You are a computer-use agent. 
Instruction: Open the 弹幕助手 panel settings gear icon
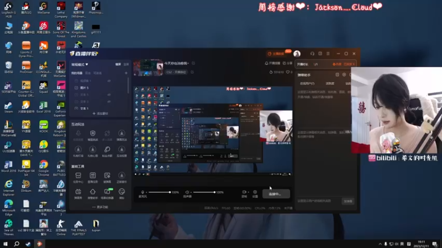point(344,75)
